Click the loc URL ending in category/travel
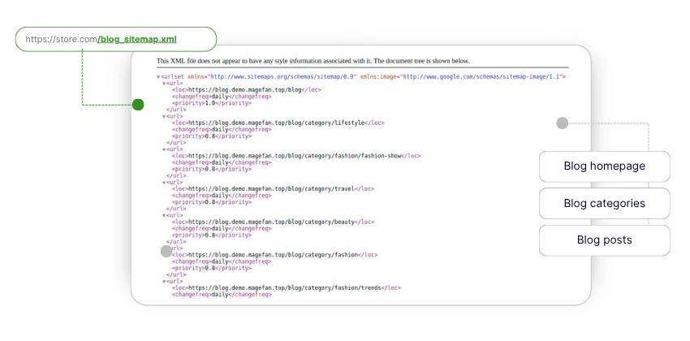This screenshot has width=690, height=341. pos(271,188)
